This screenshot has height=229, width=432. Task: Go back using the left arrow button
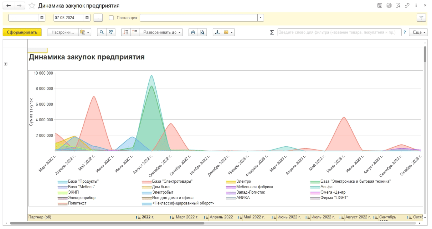point(8,6)
